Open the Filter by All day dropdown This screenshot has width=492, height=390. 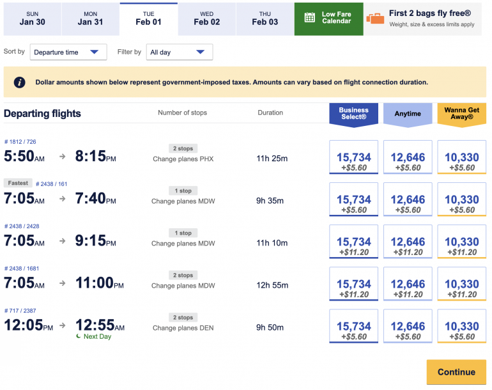click(x=178, y=52)
